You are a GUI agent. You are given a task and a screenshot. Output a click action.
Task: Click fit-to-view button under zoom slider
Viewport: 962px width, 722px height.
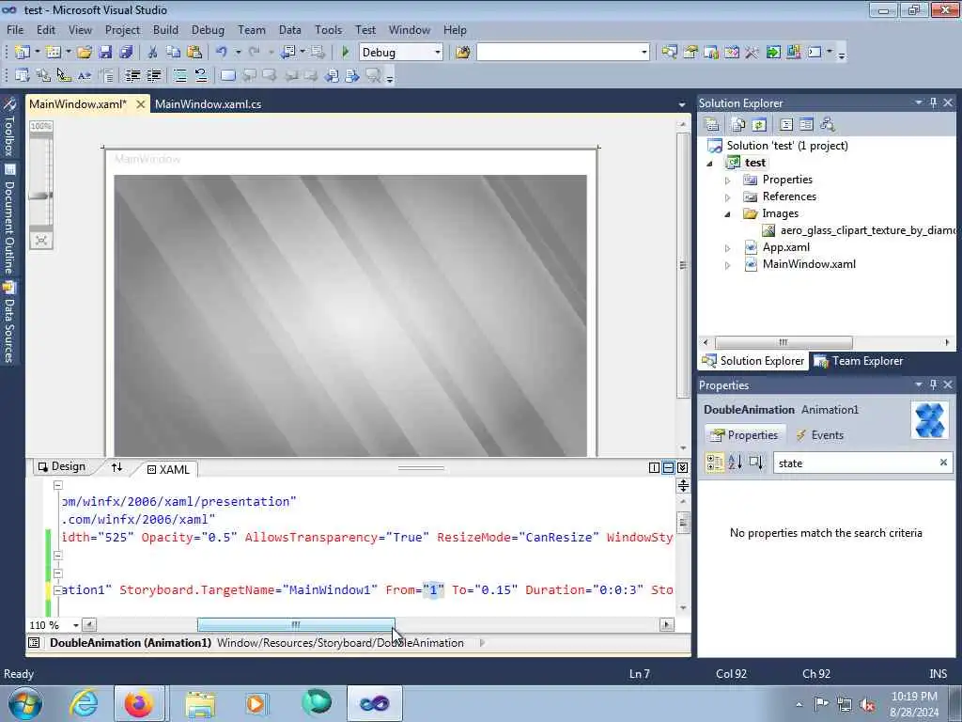click(x=41, y=240)
